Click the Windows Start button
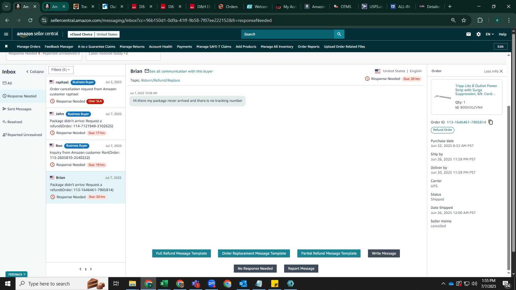Image resolution: width=516 pixels, height=290 pixels. pos(8,284)
